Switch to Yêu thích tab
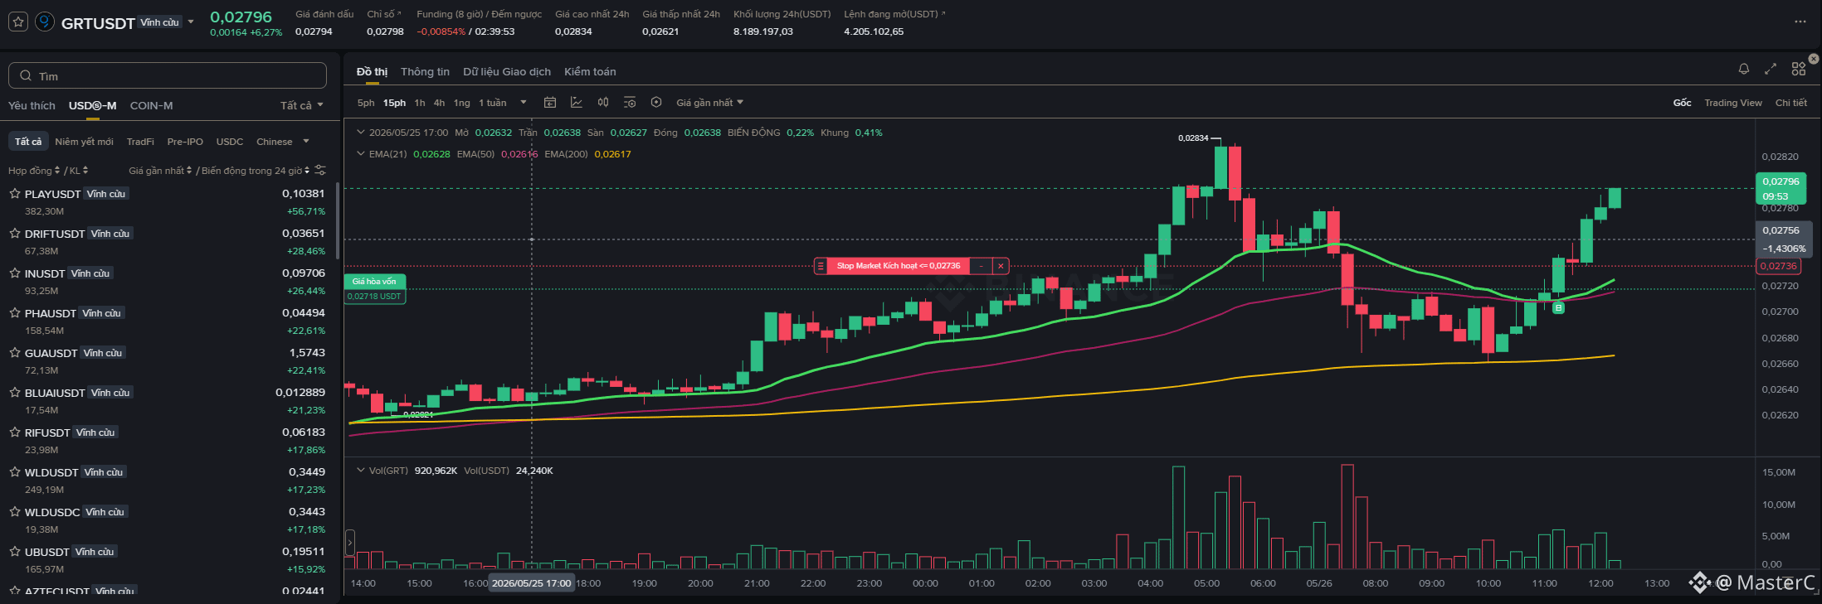The height and width of the screenshot is (604, 1822). tap(32, 105)
